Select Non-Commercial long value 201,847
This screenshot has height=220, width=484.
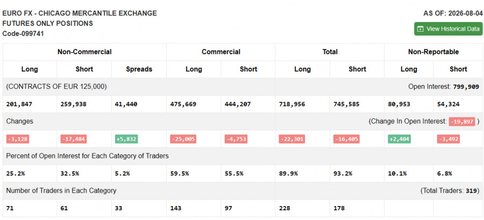click(19, 104)
